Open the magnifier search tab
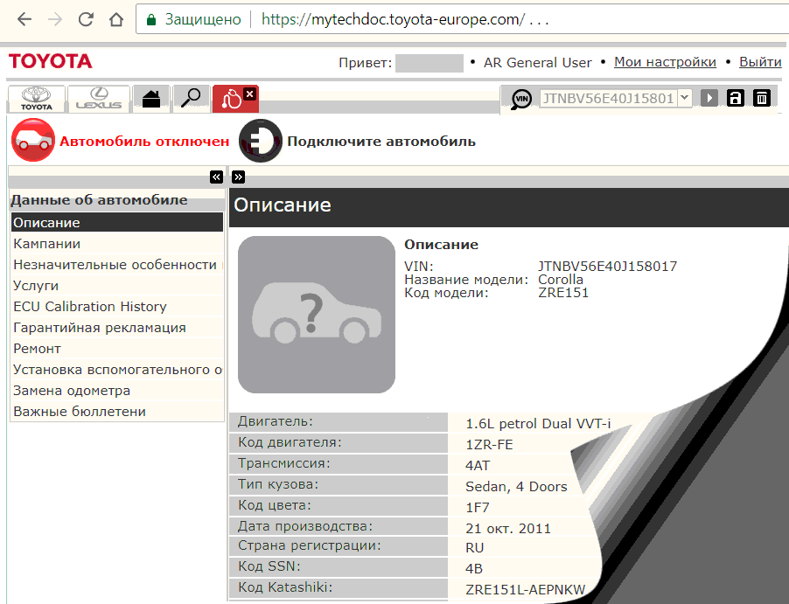 coord(190,99)
